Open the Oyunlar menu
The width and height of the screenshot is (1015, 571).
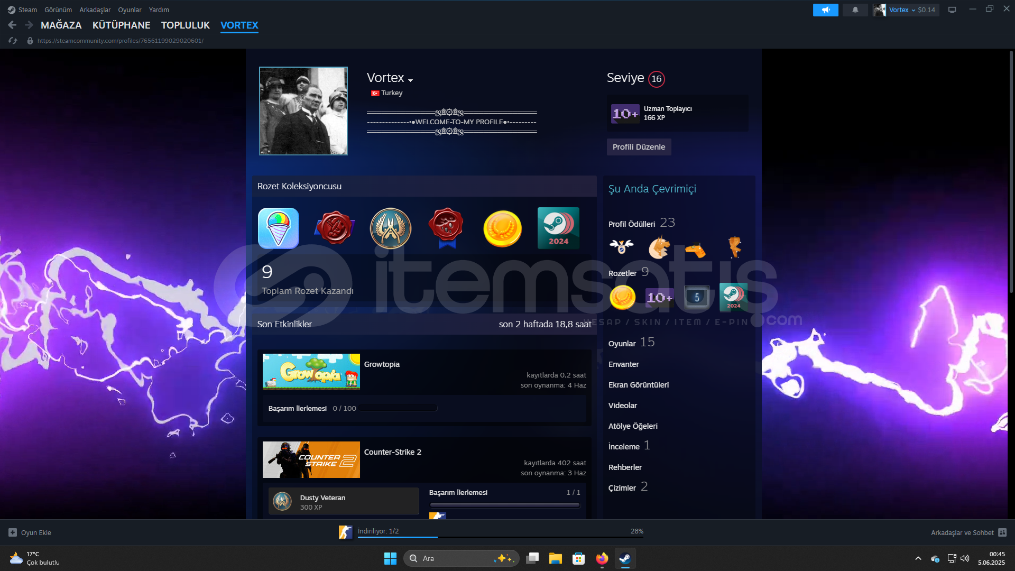point(130,10)
